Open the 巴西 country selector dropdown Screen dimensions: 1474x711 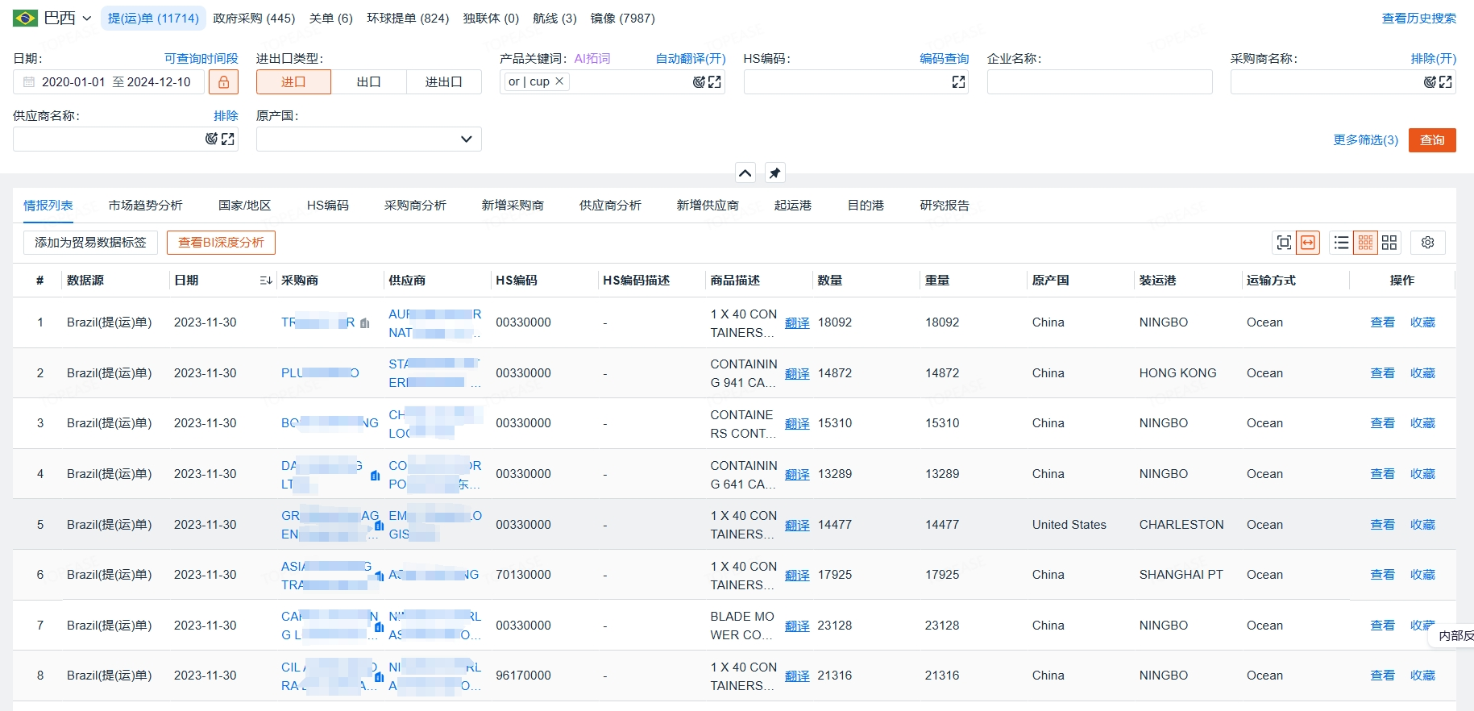[53, 18]
